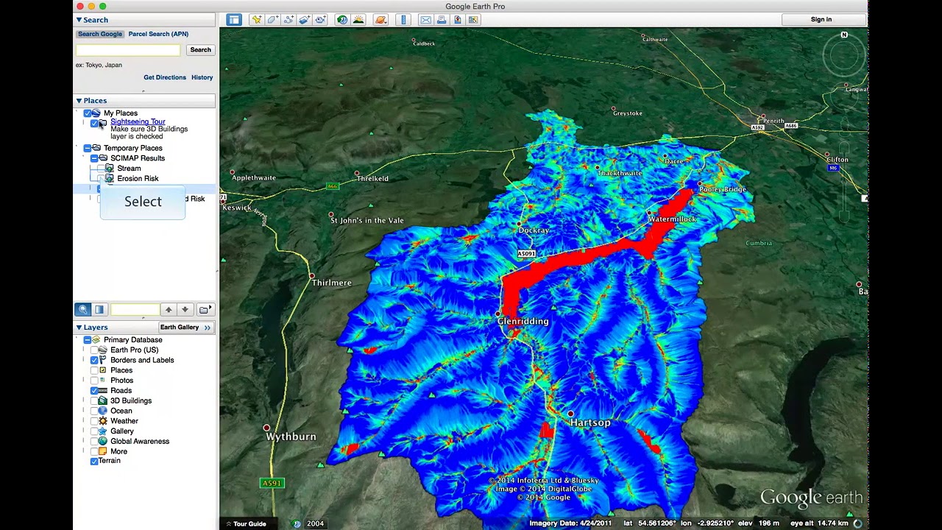Click the Add Image Overlay icon

pyautogui.click(x=304, y=20)
